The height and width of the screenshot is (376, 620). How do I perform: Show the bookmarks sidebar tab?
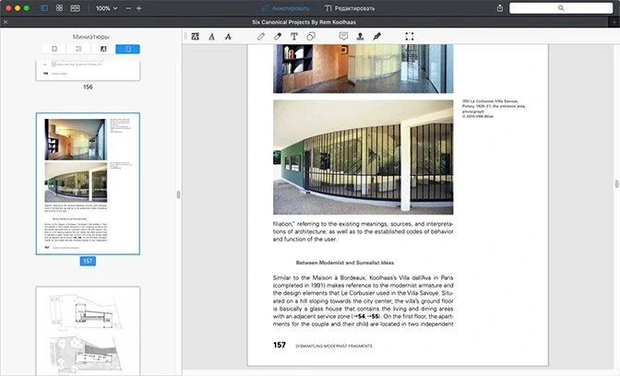click(54, 49)
